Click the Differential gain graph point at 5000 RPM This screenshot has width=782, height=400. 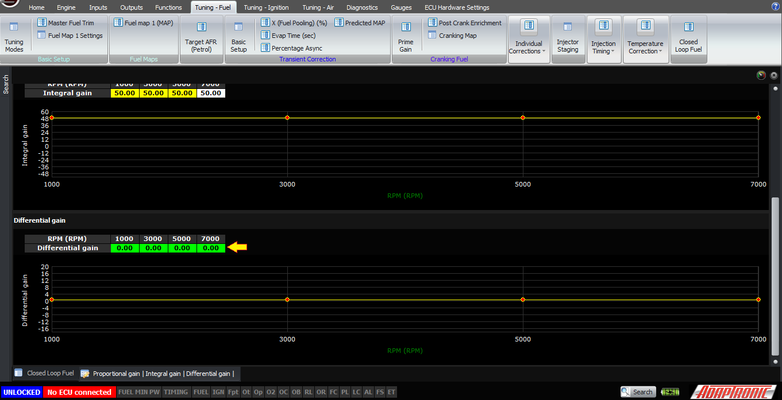[x=523, y=300]
